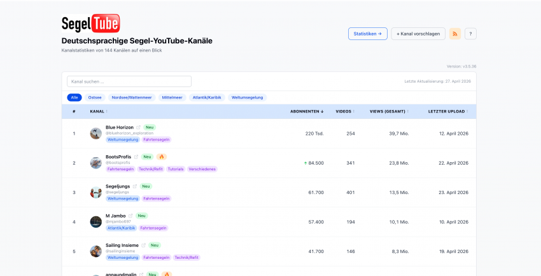Sort table by Abonnenten column
Screen dimensions: 541x276
tap(307, 111)
